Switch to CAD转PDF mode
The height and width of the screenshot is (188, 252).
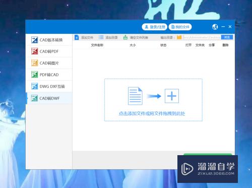49,52
